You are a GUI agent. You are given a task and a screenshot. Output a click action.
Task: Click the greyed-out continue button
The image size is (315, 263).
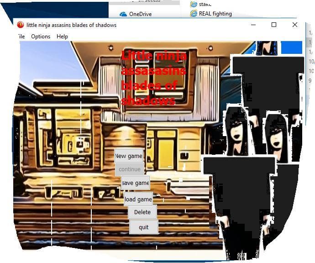(x=130, y=169)
